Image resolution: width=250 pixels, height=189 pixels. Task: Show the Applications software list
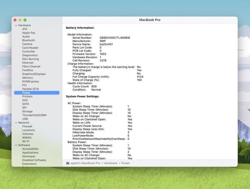coord(30,153)
